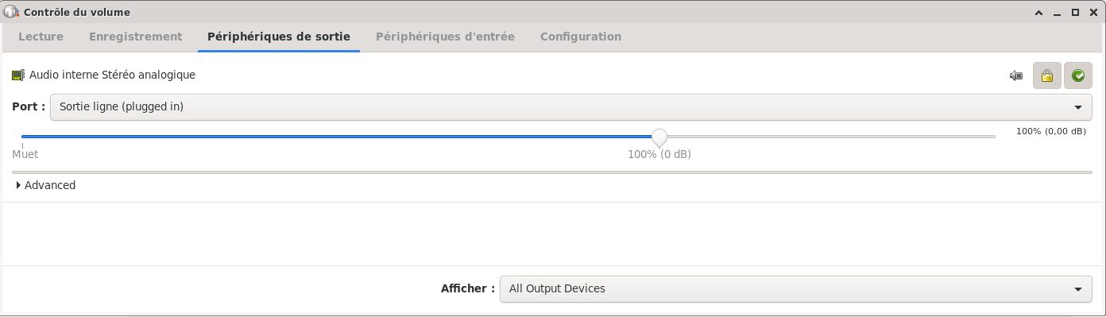This screenshot has width=1106, height=317.
Task: Set device as default with green check
Action: coord(1078,75)
